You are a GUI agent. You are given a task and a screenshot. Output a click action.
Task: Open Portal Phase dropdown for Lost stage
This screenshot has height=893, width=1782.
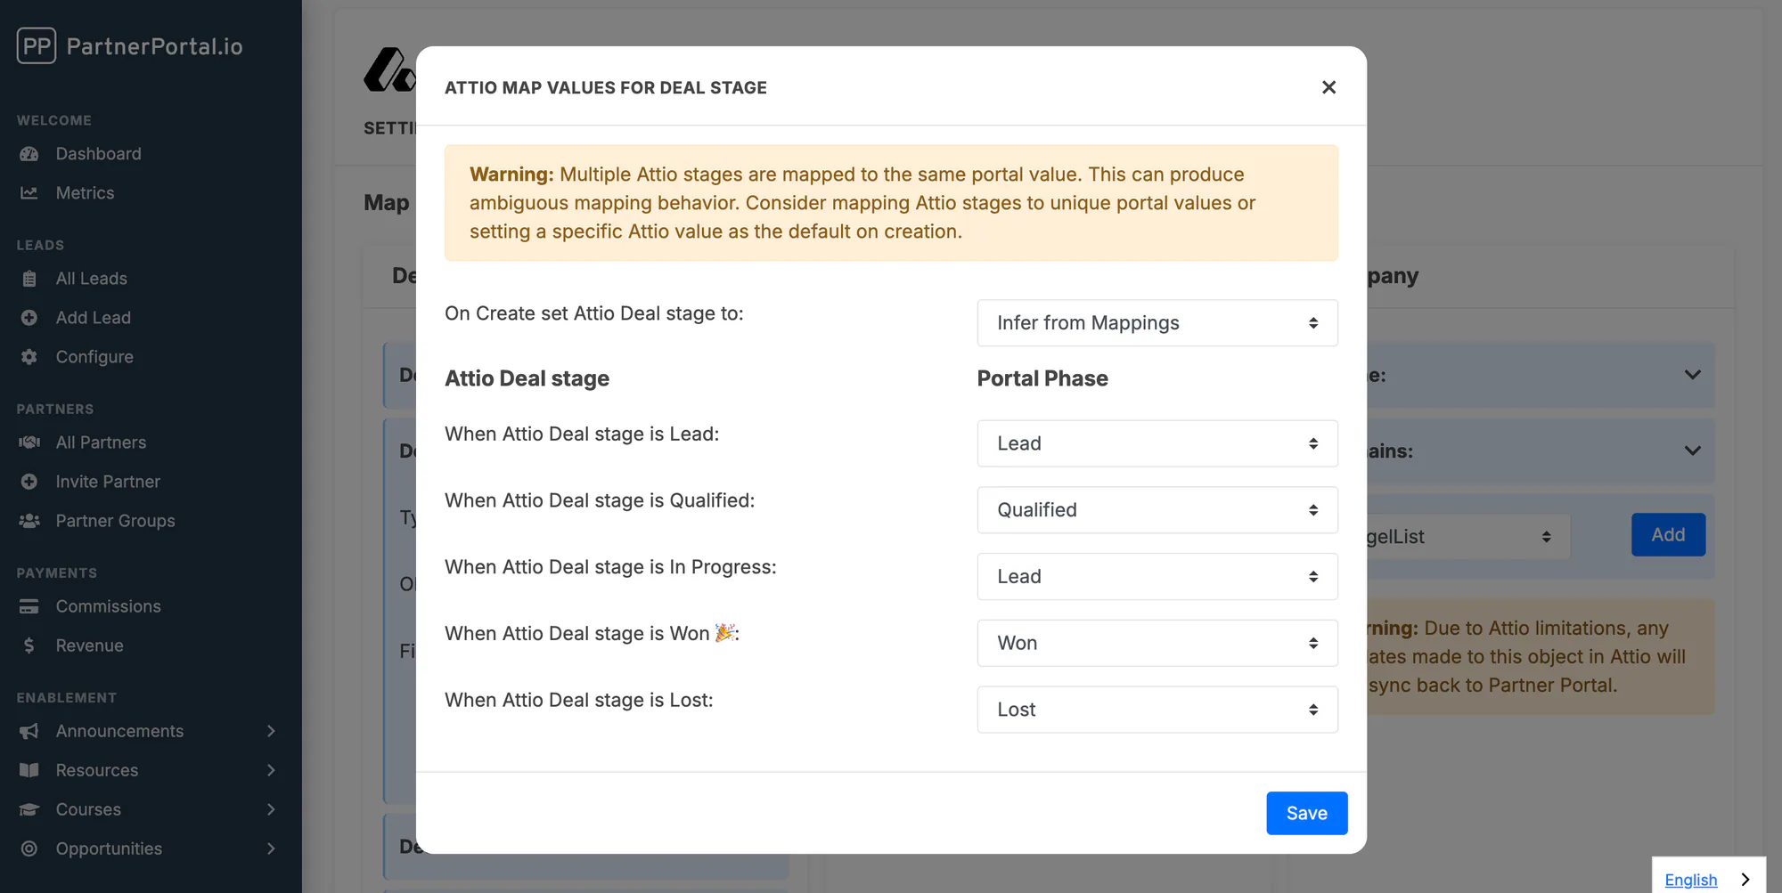1157,710
